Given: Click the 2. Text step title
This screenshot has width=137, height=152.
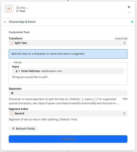Looking at the screenshot, I should (x=21, y=11).
